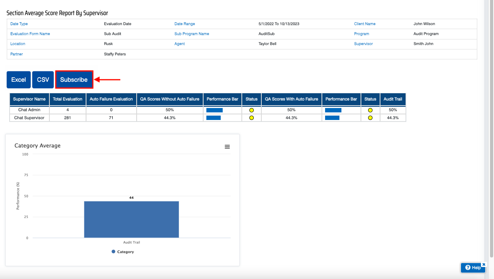Click the yellow status circle for Chat Supervisor
494x279 pixels.
(251, 118)
